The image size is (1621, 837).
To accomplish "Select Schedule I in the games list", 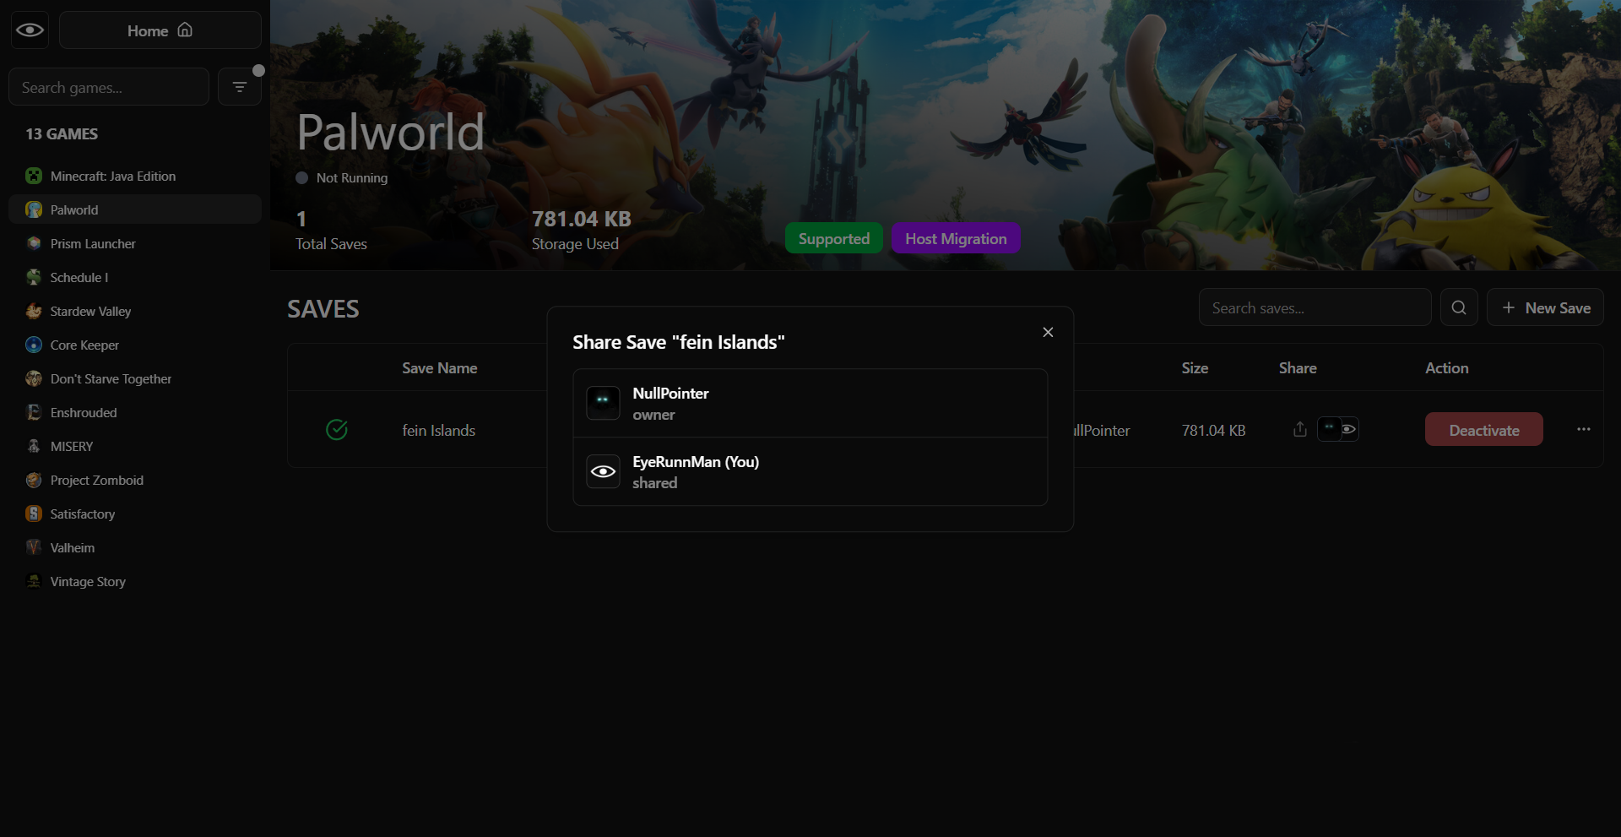I will (x=135, y=277).
